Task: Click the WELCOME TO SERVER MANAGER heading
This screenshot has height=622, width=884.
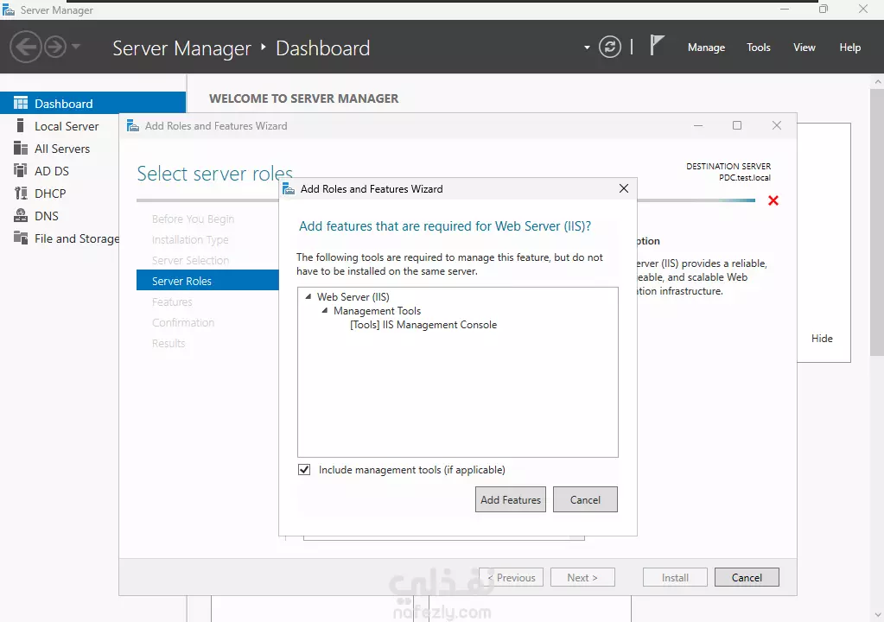Action: pyautogui.click(x=304, y=98)
